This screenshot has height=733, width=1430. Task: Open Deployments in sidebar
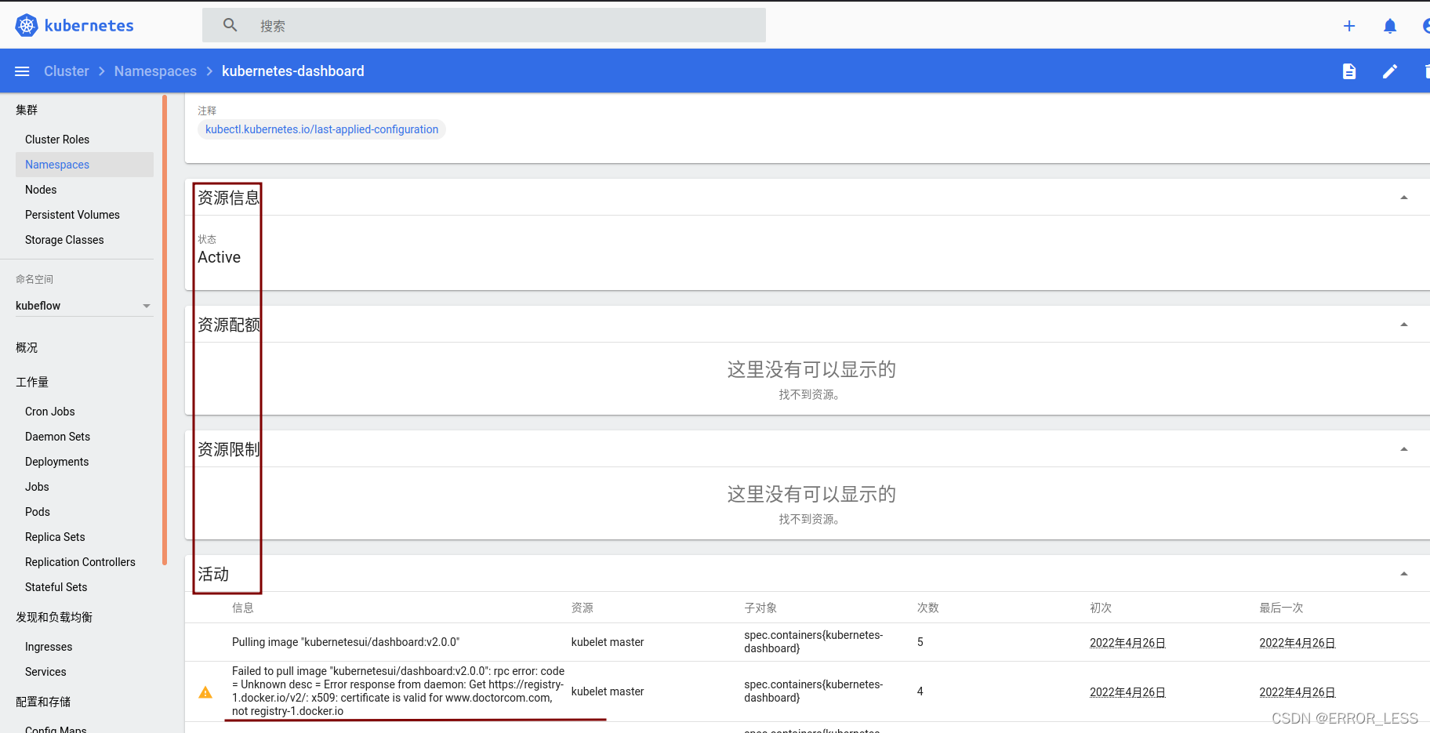click(x=56, y=462)
